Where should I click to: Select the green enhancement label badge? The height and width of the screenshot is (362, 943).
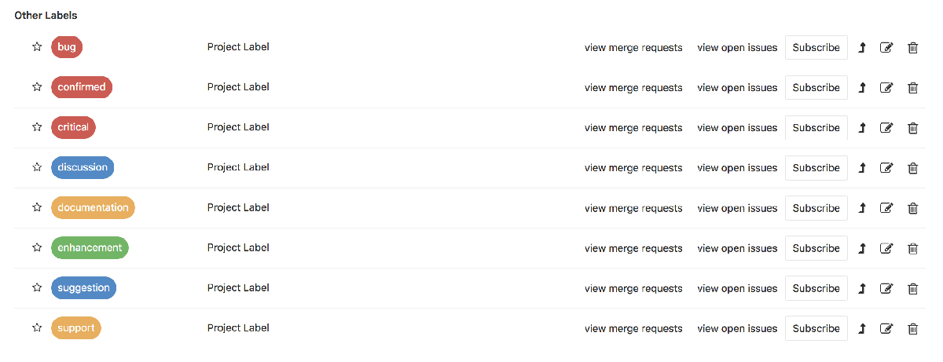(90, 247)
